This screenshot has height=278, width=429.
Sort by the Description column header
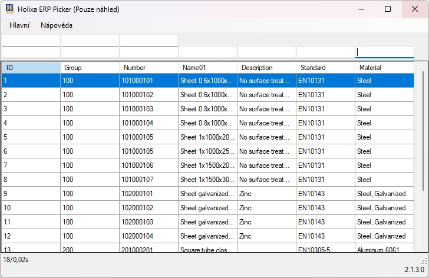tap(266, 68)
